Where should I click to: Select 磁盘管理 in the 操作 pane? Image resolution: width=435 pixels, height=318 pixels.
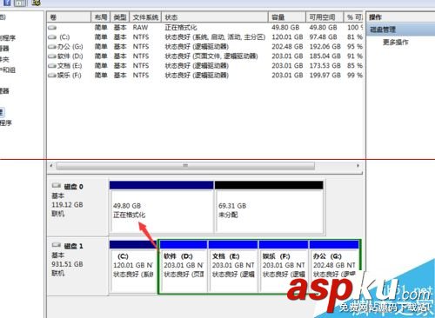[400, 30]
